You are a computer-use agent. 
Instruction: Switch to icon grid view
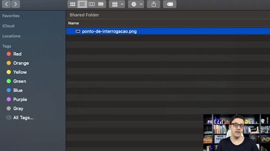[x=73, y=4]
